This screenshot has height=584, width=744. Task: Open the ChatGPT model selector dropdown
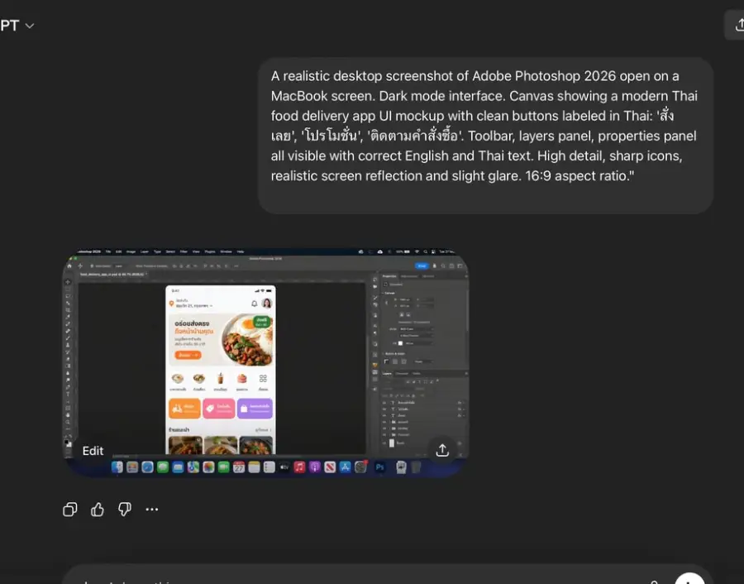coord(17,26)
